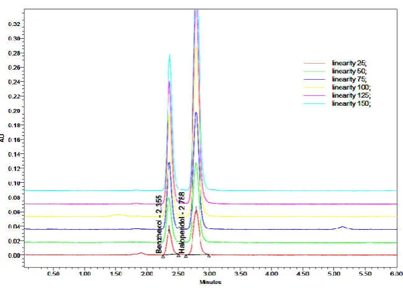Click the Minutes x-axis title
This screenshot has width=403, height=288.
pos(211,282)
